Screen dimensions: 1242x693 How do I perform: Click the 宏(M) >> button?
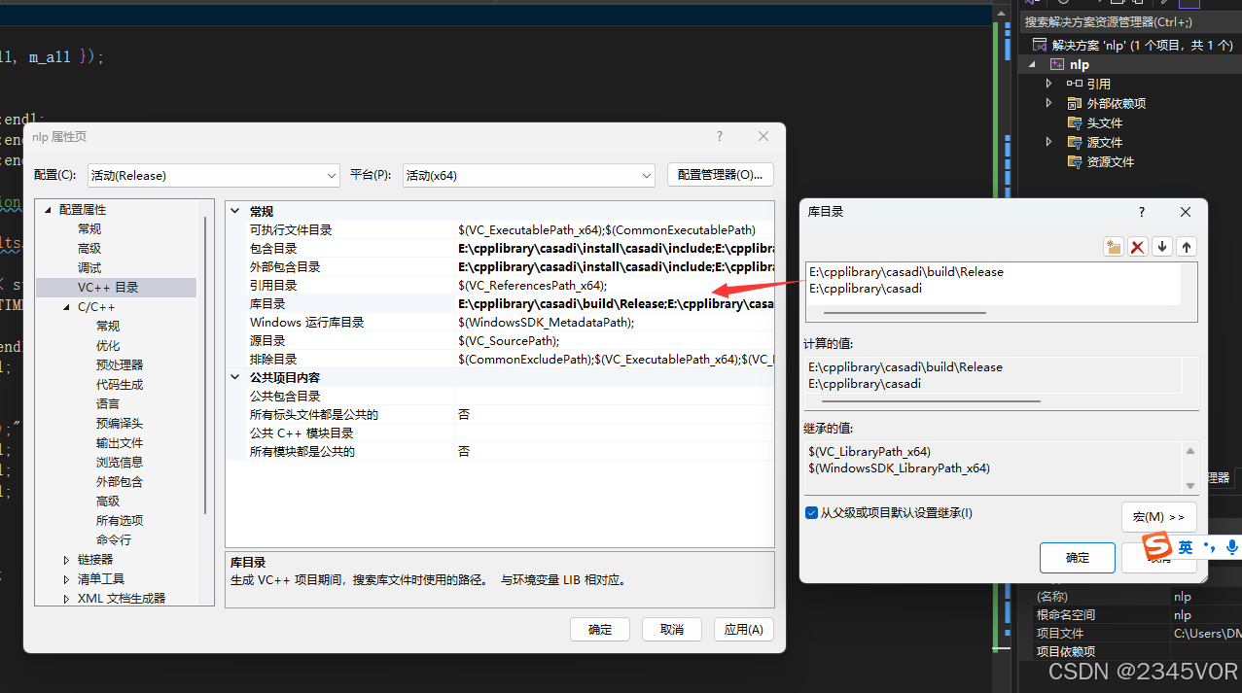pyautogui.click(x=1158, y=516)
